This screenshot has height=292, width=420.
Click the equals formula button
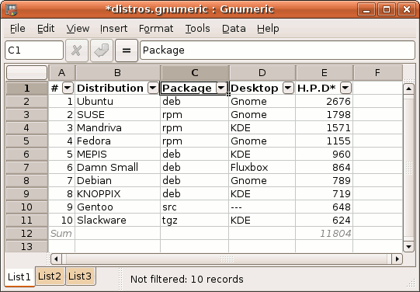pyautogui.click(x=127, y=50)
